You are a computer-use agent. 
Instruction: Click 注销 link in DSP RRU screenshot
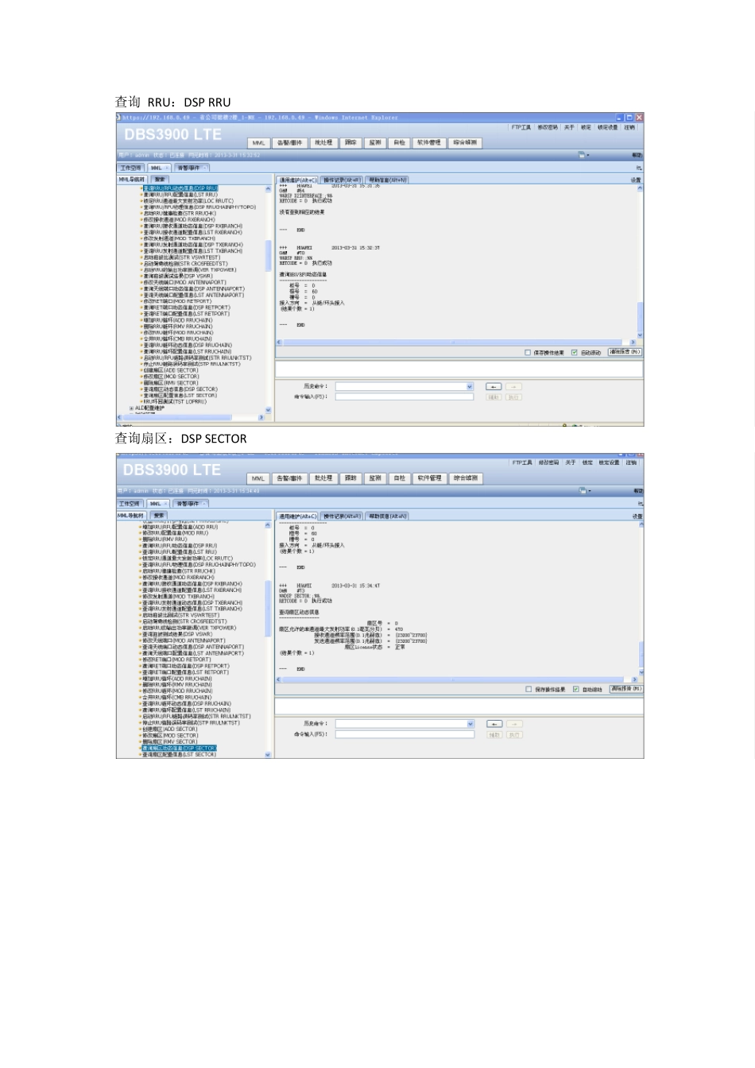629,127
